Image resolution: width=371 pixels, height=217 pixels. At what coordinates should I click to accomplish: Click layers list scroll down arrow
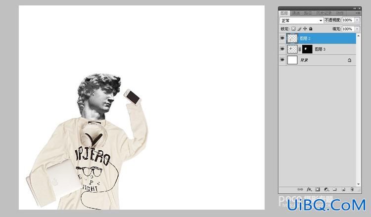[359, 184]
